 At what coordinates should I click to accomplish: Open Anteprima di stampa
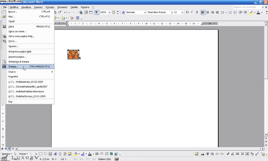coord(28,62)
